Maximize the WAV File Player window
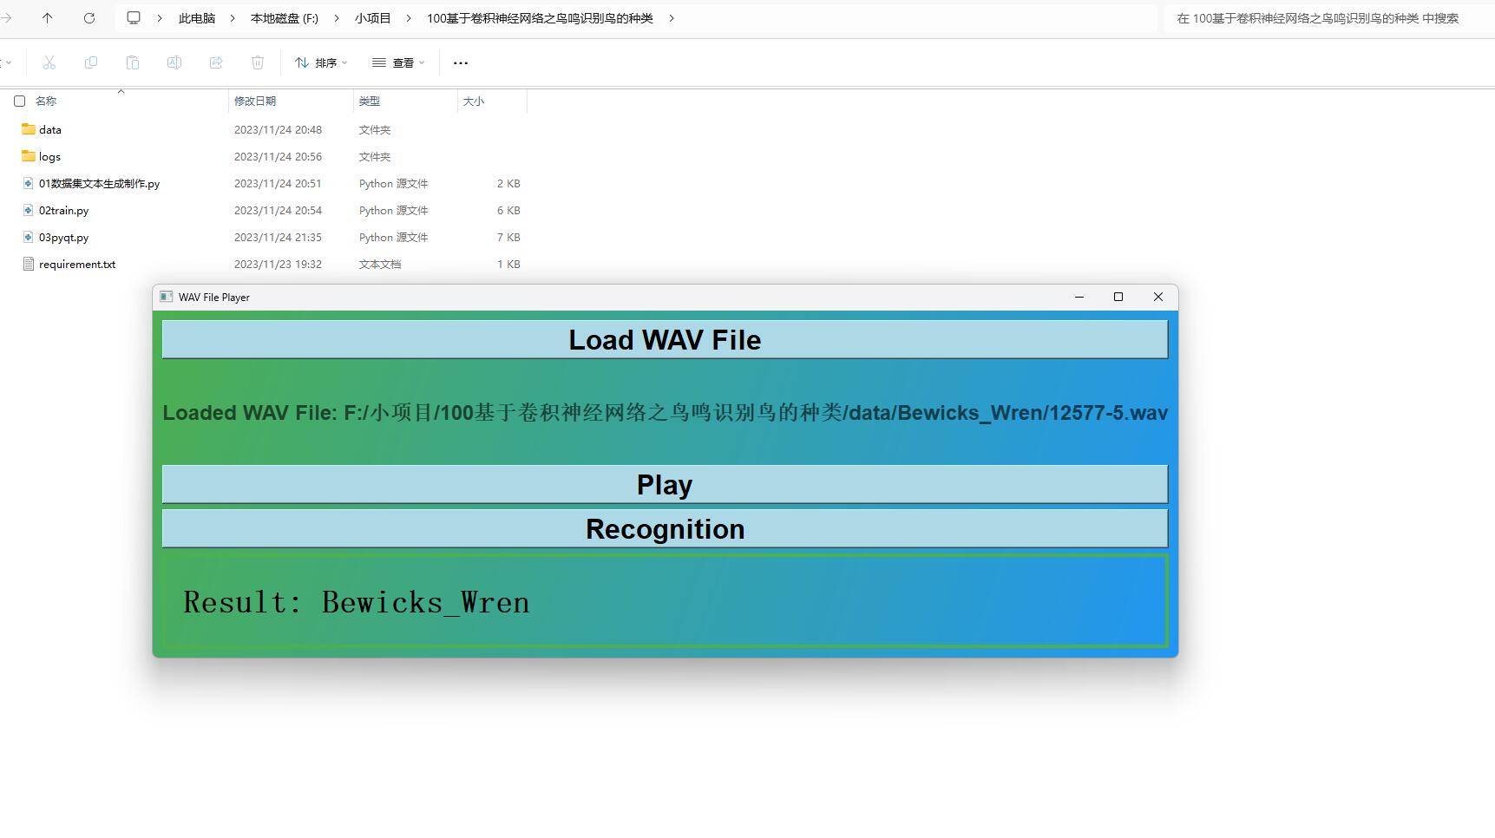The image size is (1495, 838). coord(1118,297)
